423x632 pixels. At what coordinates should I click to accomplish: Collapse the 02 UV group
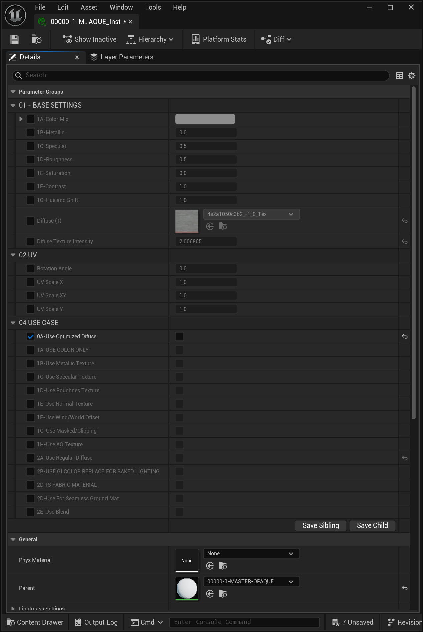tap(13, 255)
